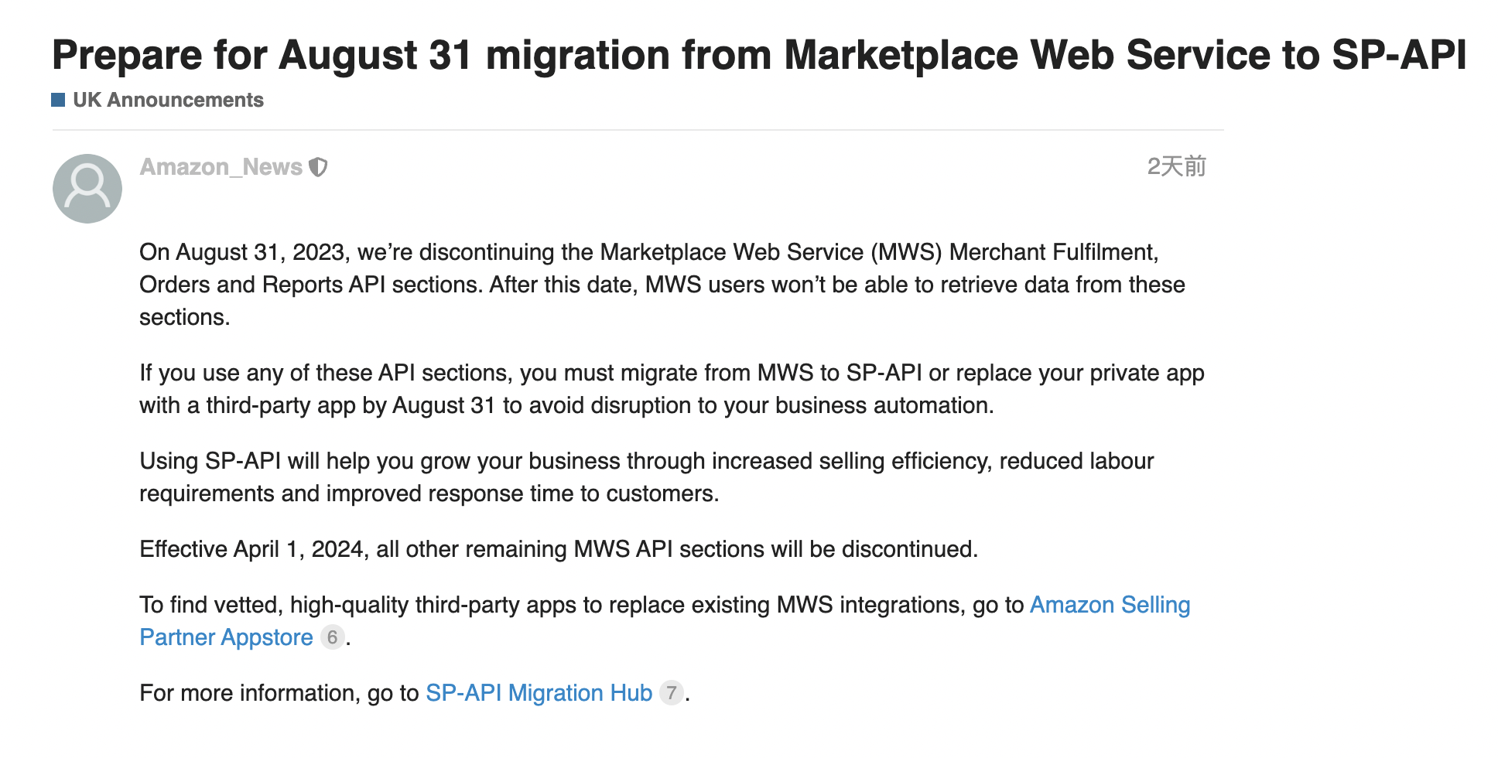Open the "Amazon Selling" link text
Viewport: 1498px width, 758px height.
point(1110,605)
